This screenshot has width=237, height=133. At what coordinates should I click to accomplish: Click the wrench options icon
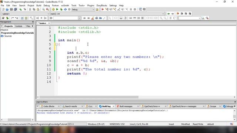click(x=207, y=18)
